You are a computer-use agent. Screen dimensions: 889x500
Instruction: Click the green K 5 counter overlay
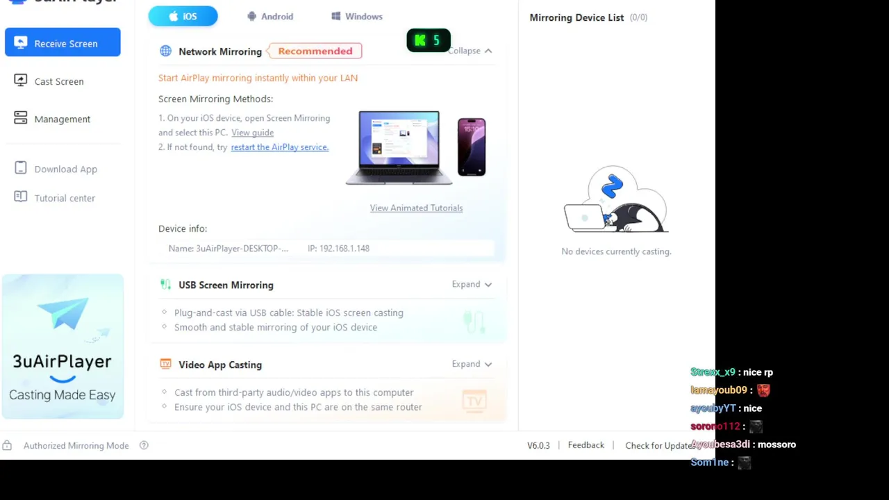[x=429, y=40]
